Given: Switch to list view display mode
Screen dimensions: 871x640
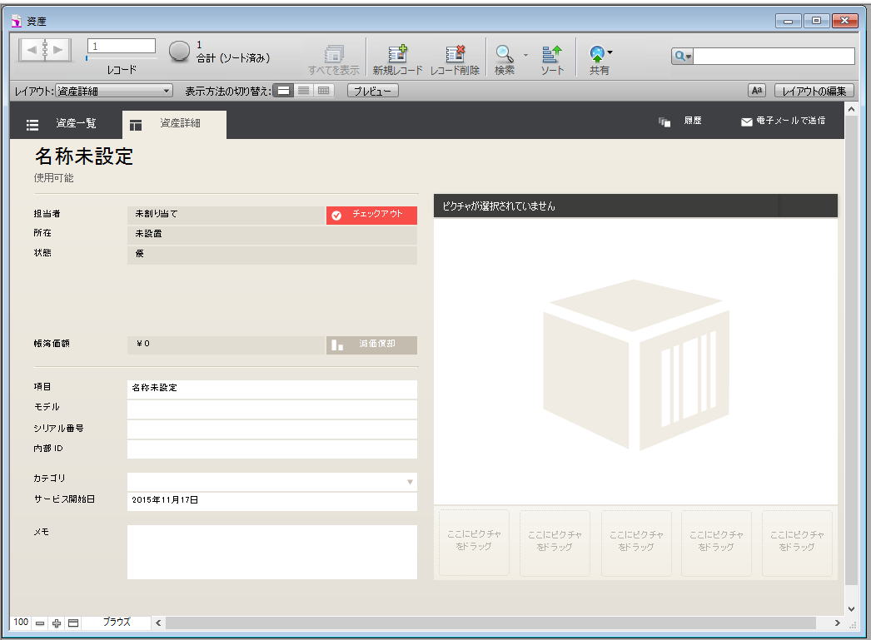Looking at the screenshot, I should (303, 91).
